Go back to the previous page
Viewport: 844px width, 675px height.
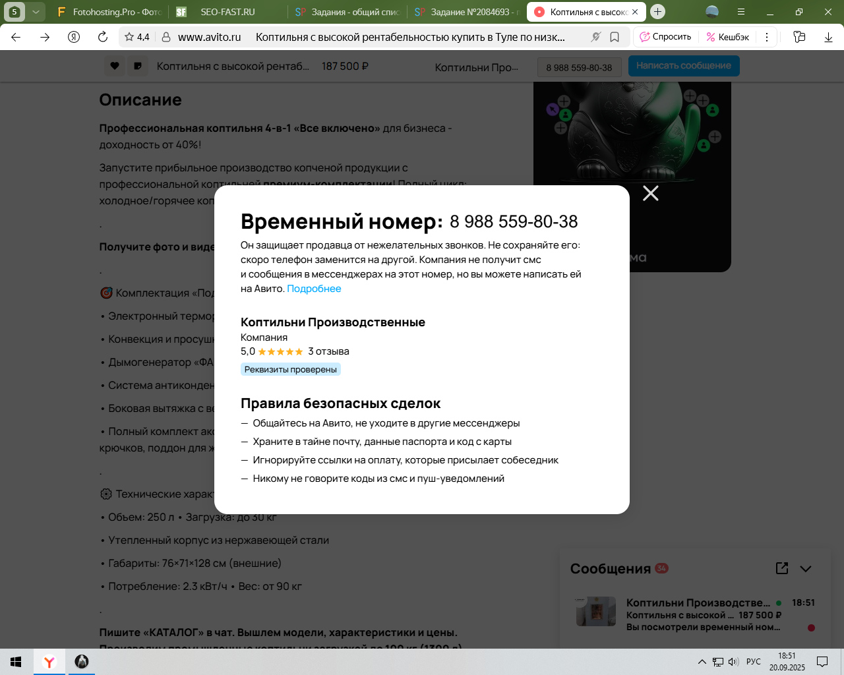(16, 37)
